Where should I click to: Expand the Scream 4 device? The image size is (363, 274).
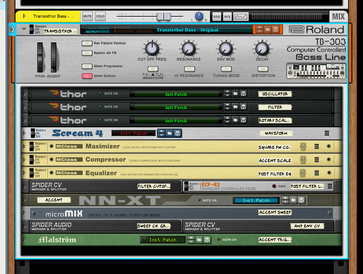[x=24, y=133]
